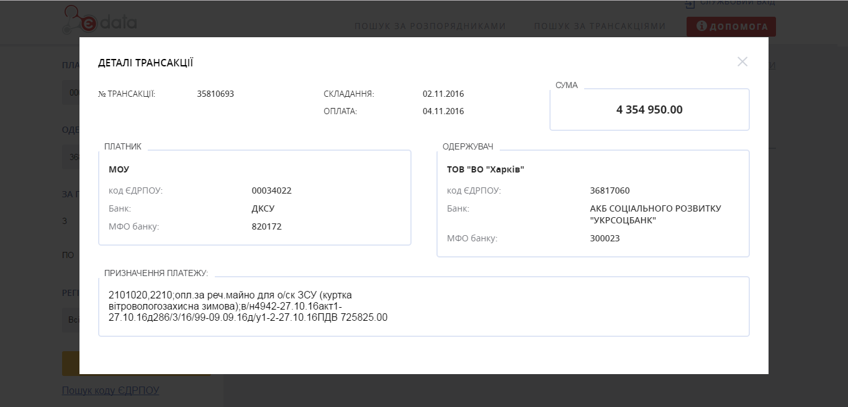
Task: Click the payer name МОУ
Action: point(119,169)
